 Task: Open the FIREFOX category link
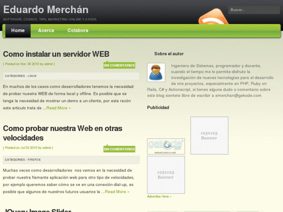[34, 159]
